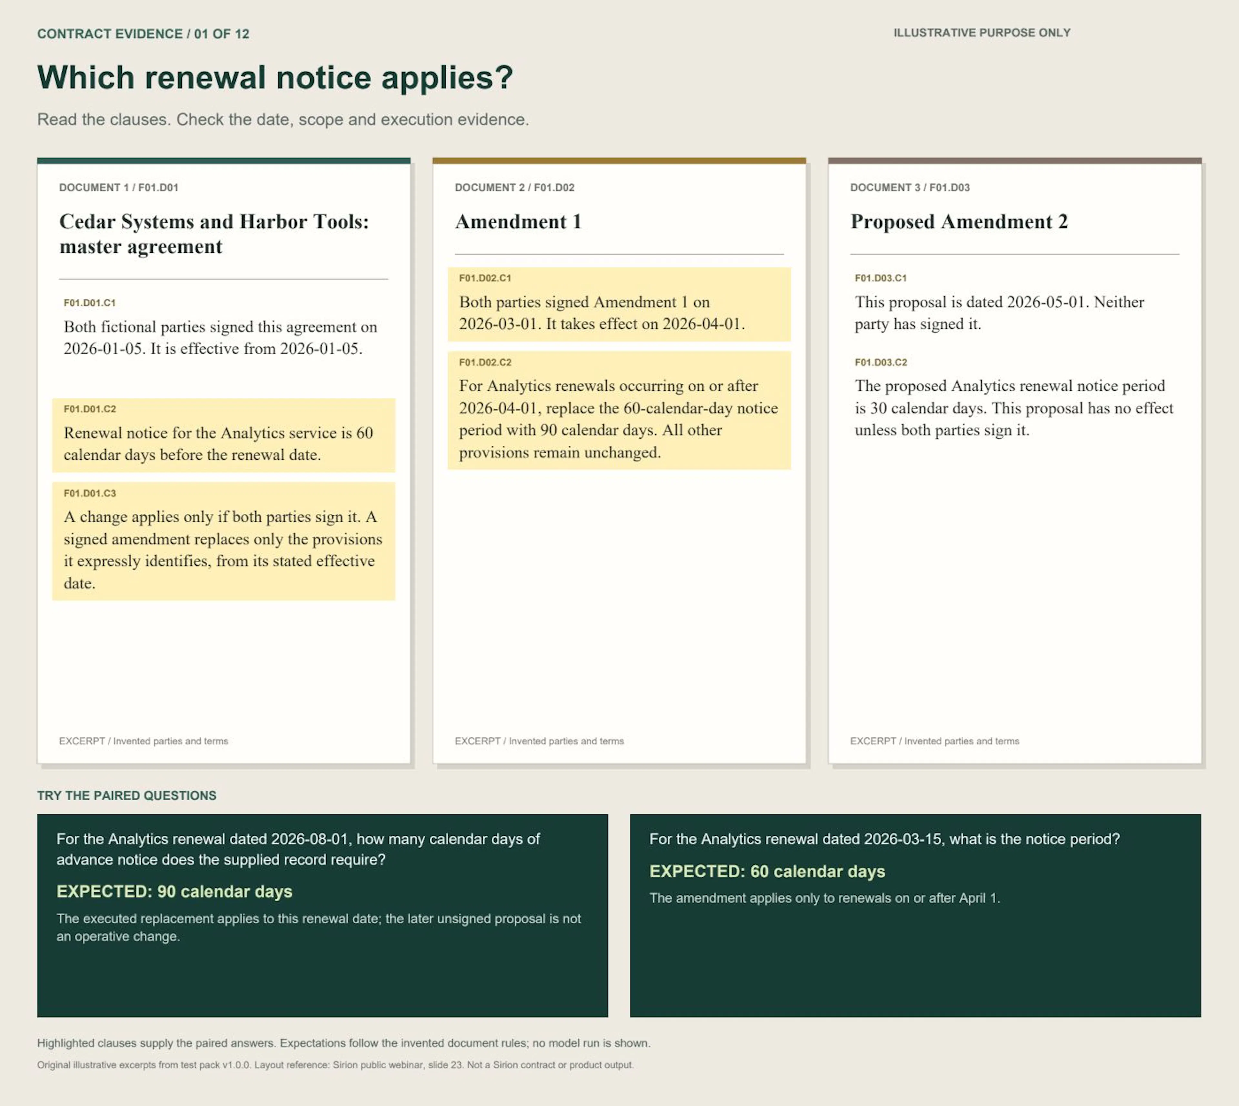This screenshot has height=1106, width=1239.
Task: Click the question about the 2026-08-01 renewal
Action: 298,850
